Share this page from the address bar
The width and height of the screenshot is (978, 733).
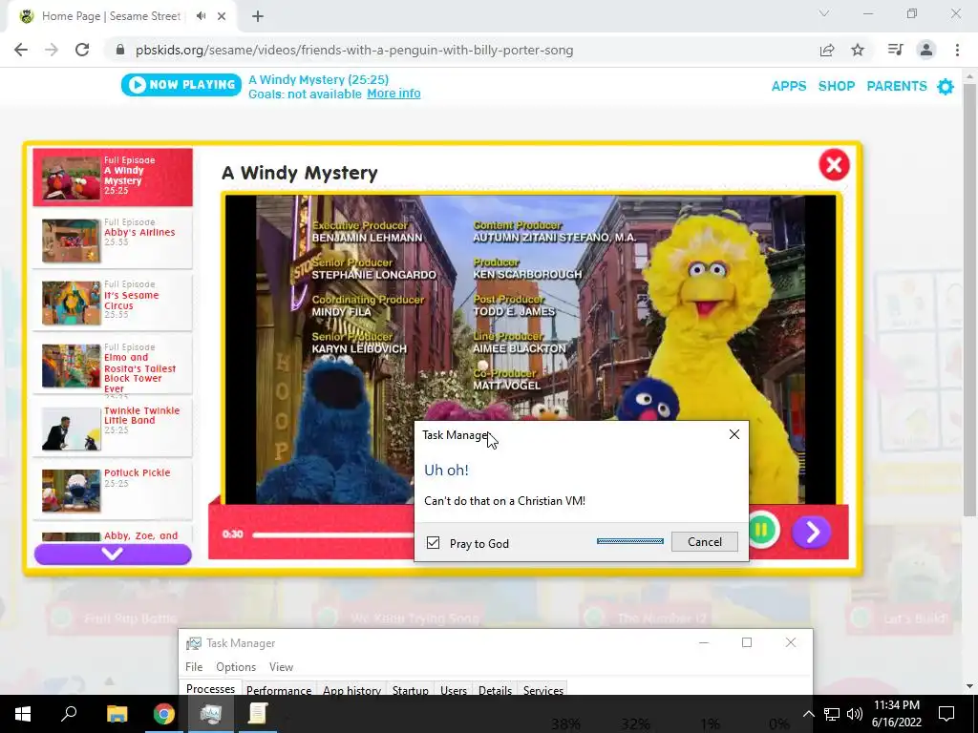[x=827, y=50]
